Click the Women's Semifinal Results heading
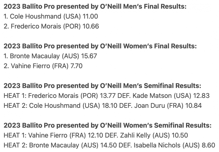The width and height of the screenshot is (219, 152). [108, 125]
